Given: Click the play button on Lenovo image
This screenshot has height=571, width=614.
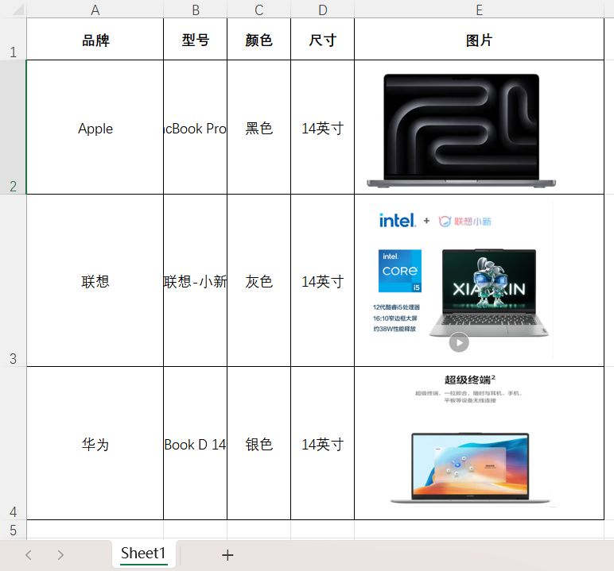Looking at the screenshot, I should pyautogui.click(x=459, y=342).
